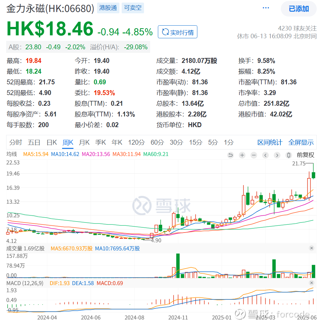
Task: Switch to the 五日 chart tab
Action: (34, 142)
